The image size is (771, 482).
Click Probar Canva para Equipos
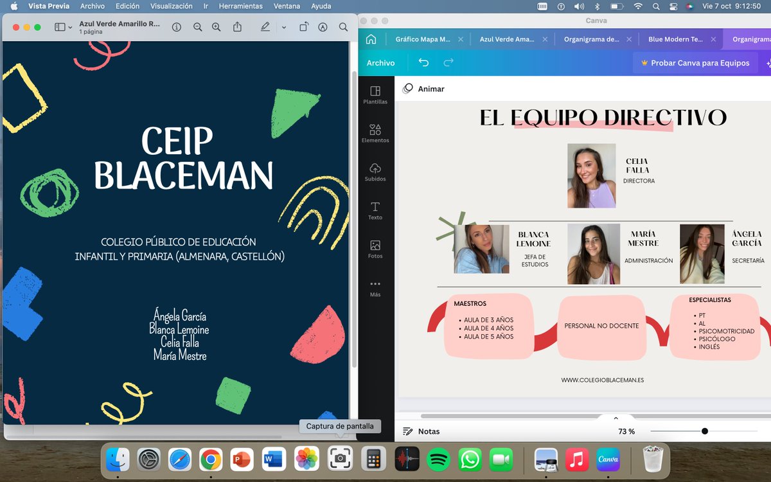(695, 63)
